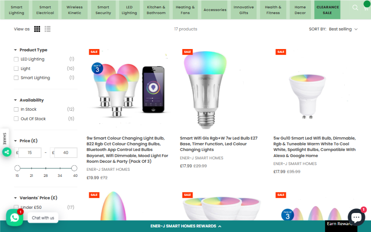This screenshot has width=371, height=232.
Task: Switch to list view layout
Action: coord(48,29)
